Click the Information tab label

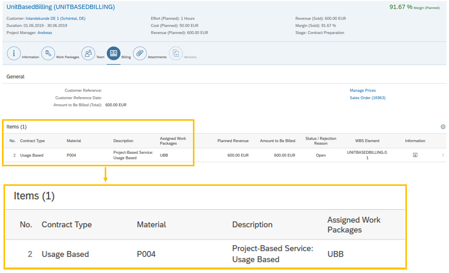click(x=31, y=57)
